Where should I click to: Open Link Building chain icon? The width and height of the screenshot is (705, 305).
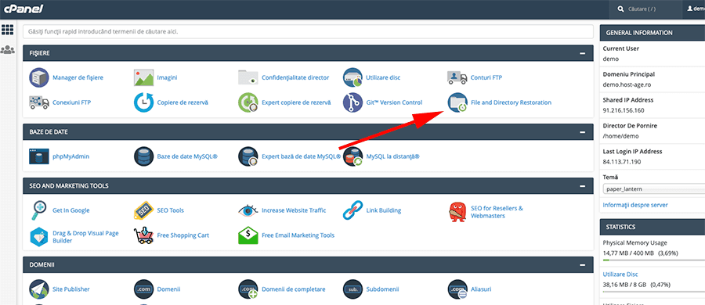(353, 210)
